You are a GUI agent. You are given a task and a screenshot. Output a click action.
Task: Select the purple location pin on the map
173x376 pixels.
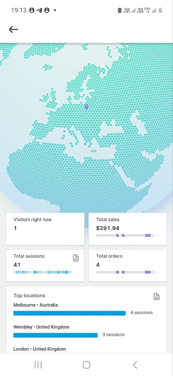pos(86,107)
